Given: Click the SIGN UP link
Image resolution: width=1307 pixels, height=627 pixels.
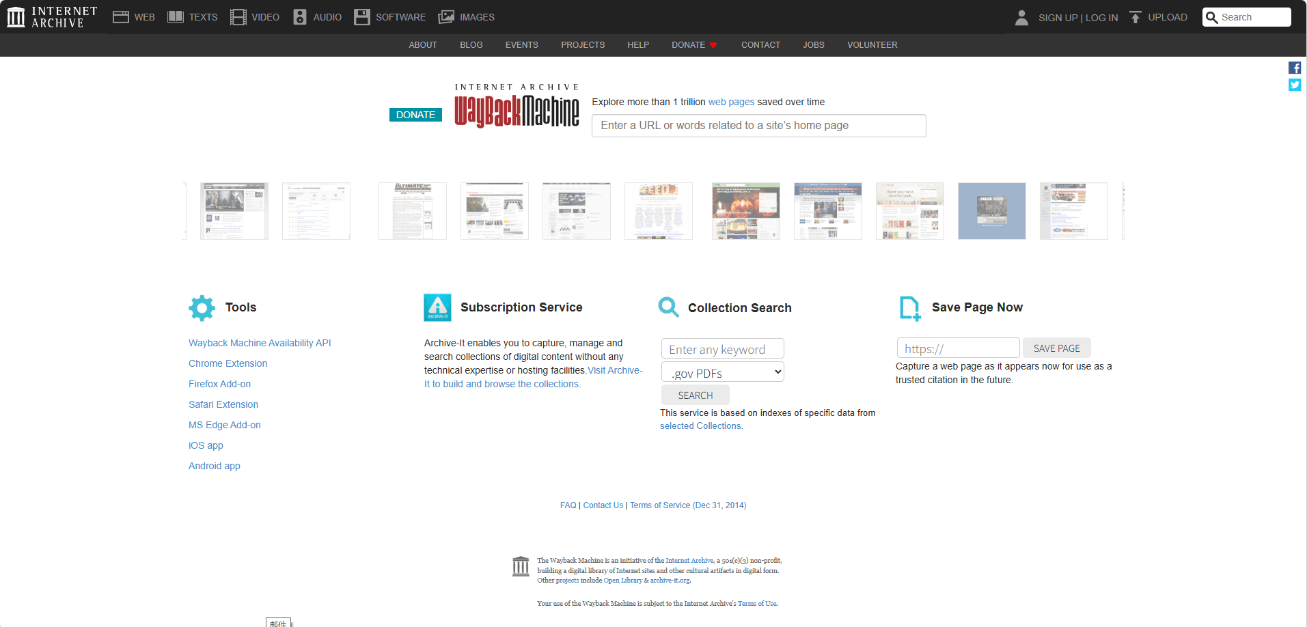Looking at the screenshot, I should click(x=1058, y=18).
